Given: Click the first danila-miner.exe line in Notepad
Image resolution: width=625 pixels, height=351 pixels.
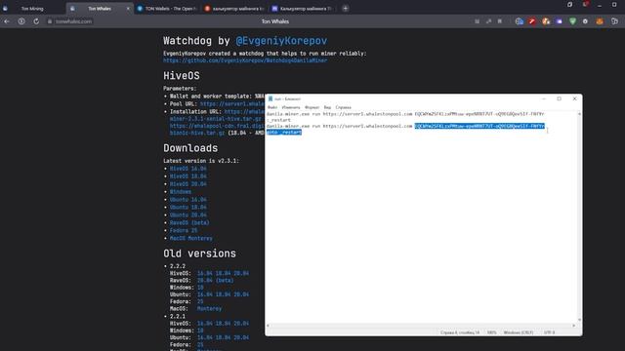Looking at the screenshot, I should (x=405, y=114).
